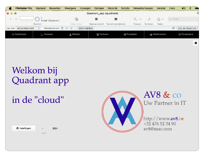
Task: Open the Dossiers tab
Action: pos(47,34)
